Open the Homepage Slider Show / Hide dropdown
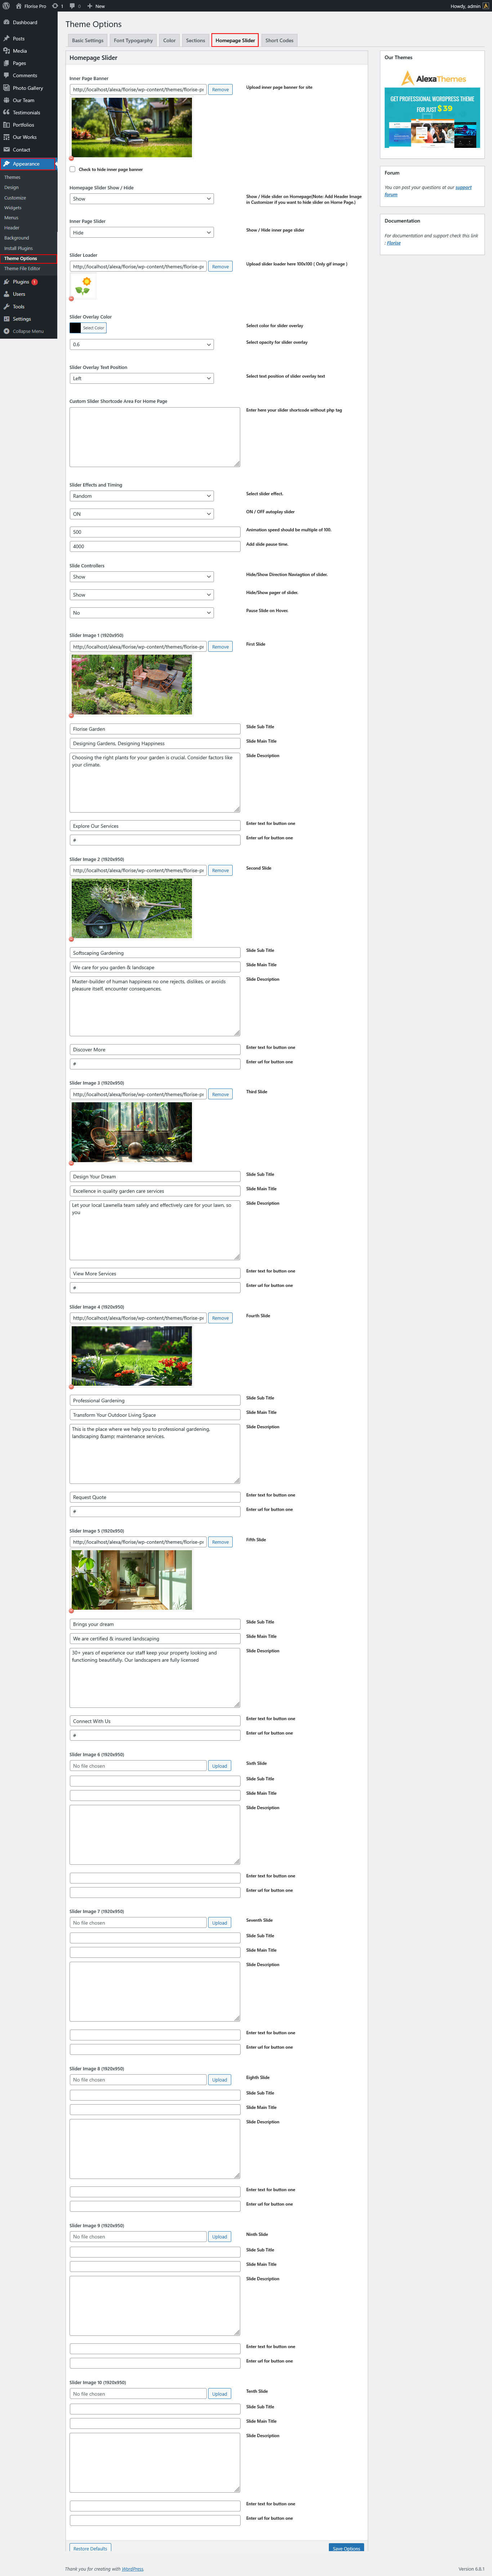 [x=141, y=199]
